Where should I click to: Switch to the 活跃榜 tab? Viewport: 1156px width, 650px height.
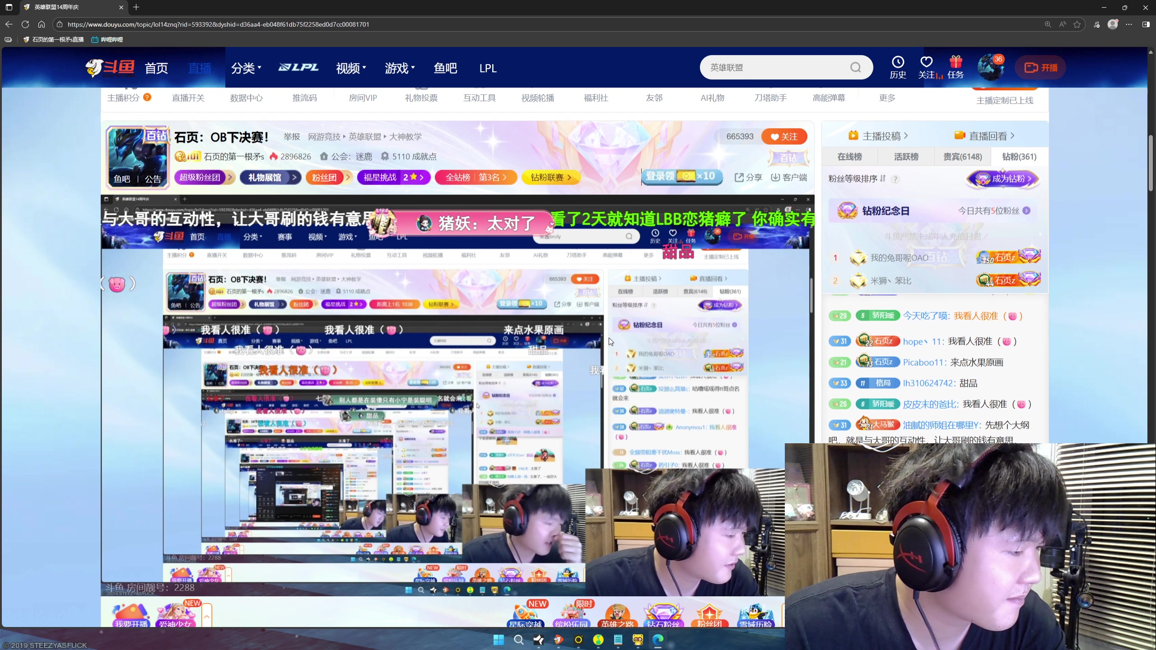[906, 157]
